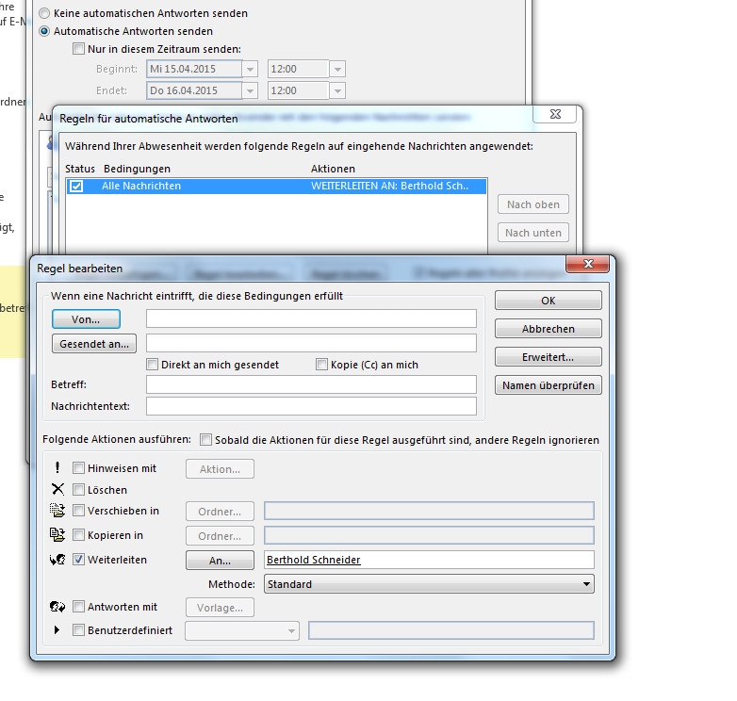Expand the Beginnt date dropdown
737x701 pixels.
[250, 69]
